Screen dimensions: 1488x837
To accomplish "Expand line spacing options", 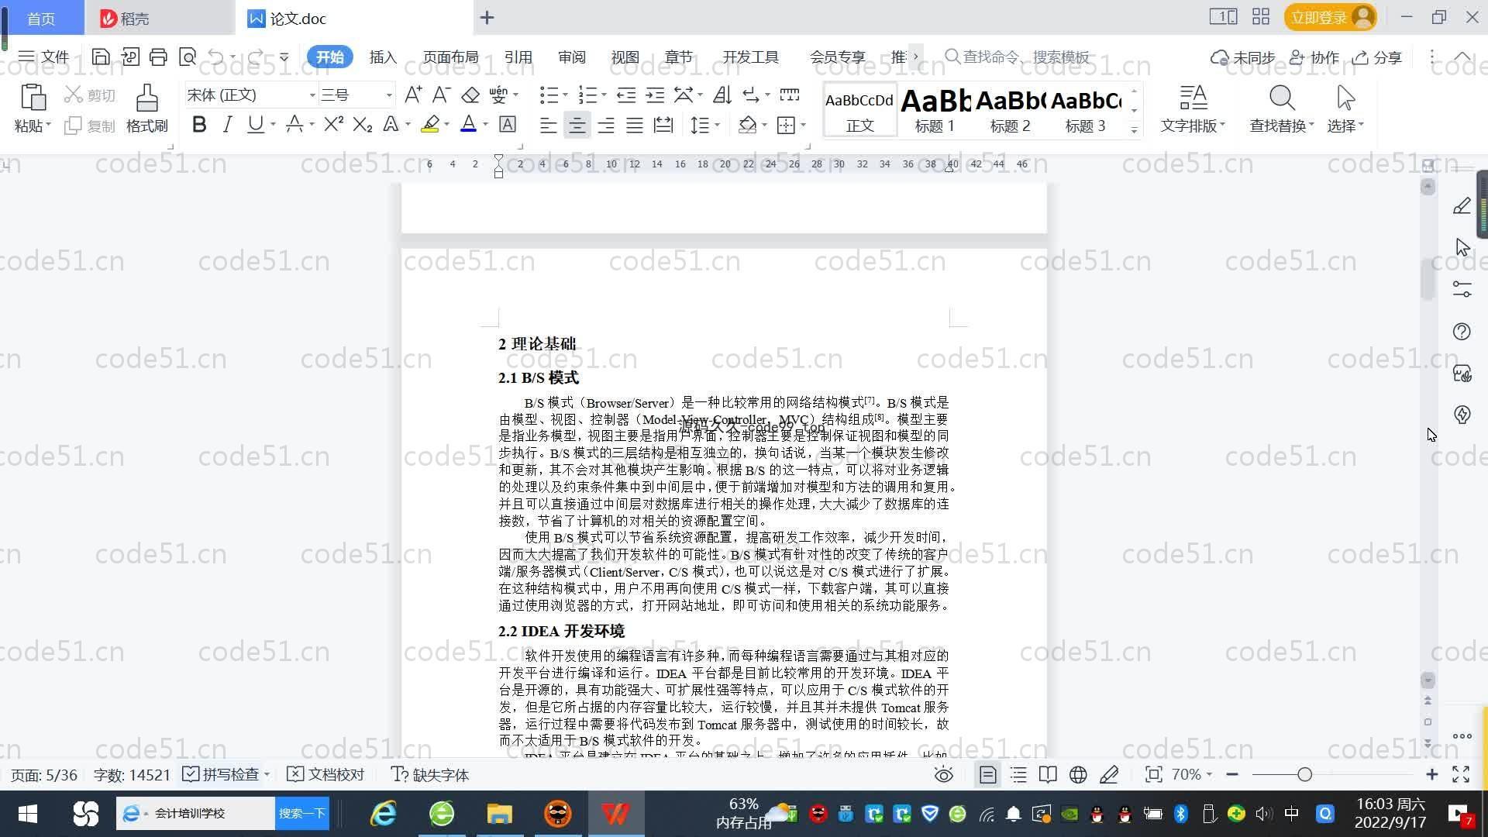I will (x=718, y=125).
